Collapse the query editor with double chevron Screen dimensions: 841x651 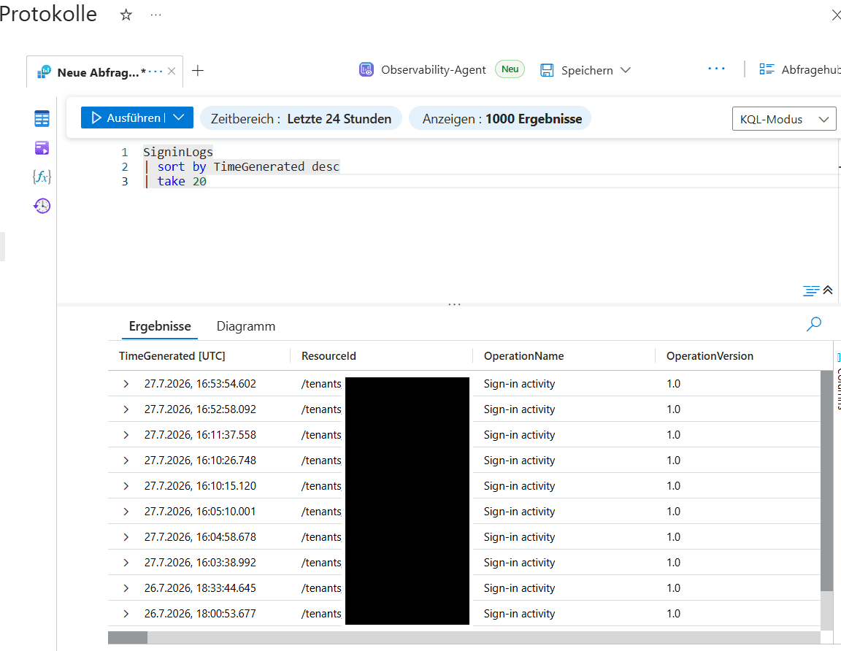(828, 290)
